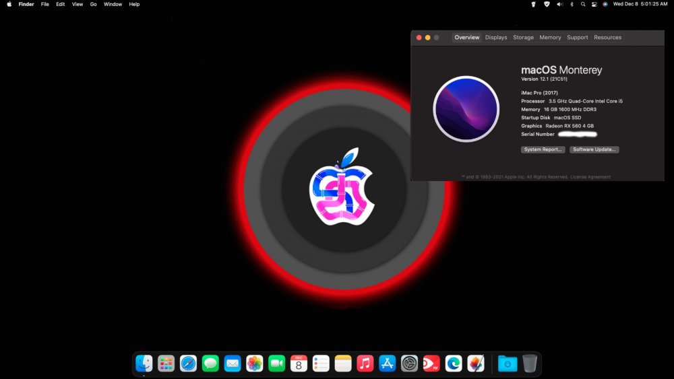Open the File menu
674x379 pixels.
[x=44, y=4]
